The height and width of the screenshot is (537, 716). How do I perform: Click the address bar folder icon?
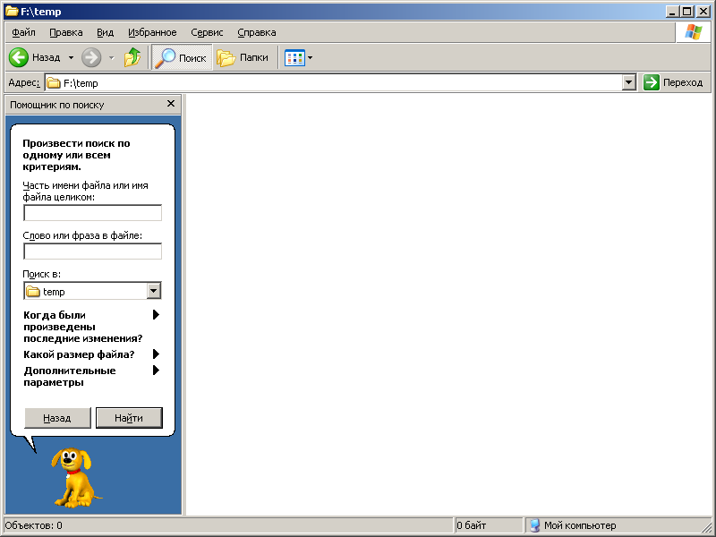click(54, 82)
